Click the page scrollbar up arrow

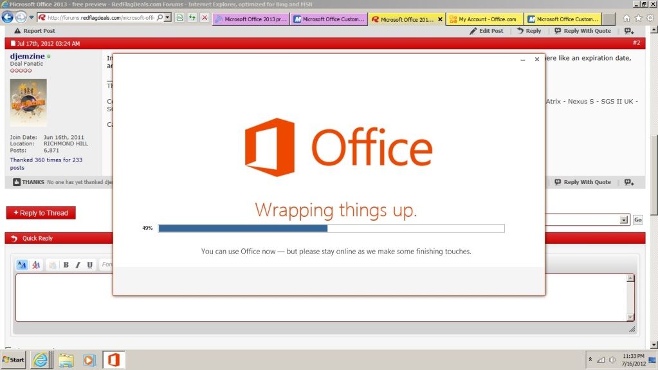[x=653, y=30]
